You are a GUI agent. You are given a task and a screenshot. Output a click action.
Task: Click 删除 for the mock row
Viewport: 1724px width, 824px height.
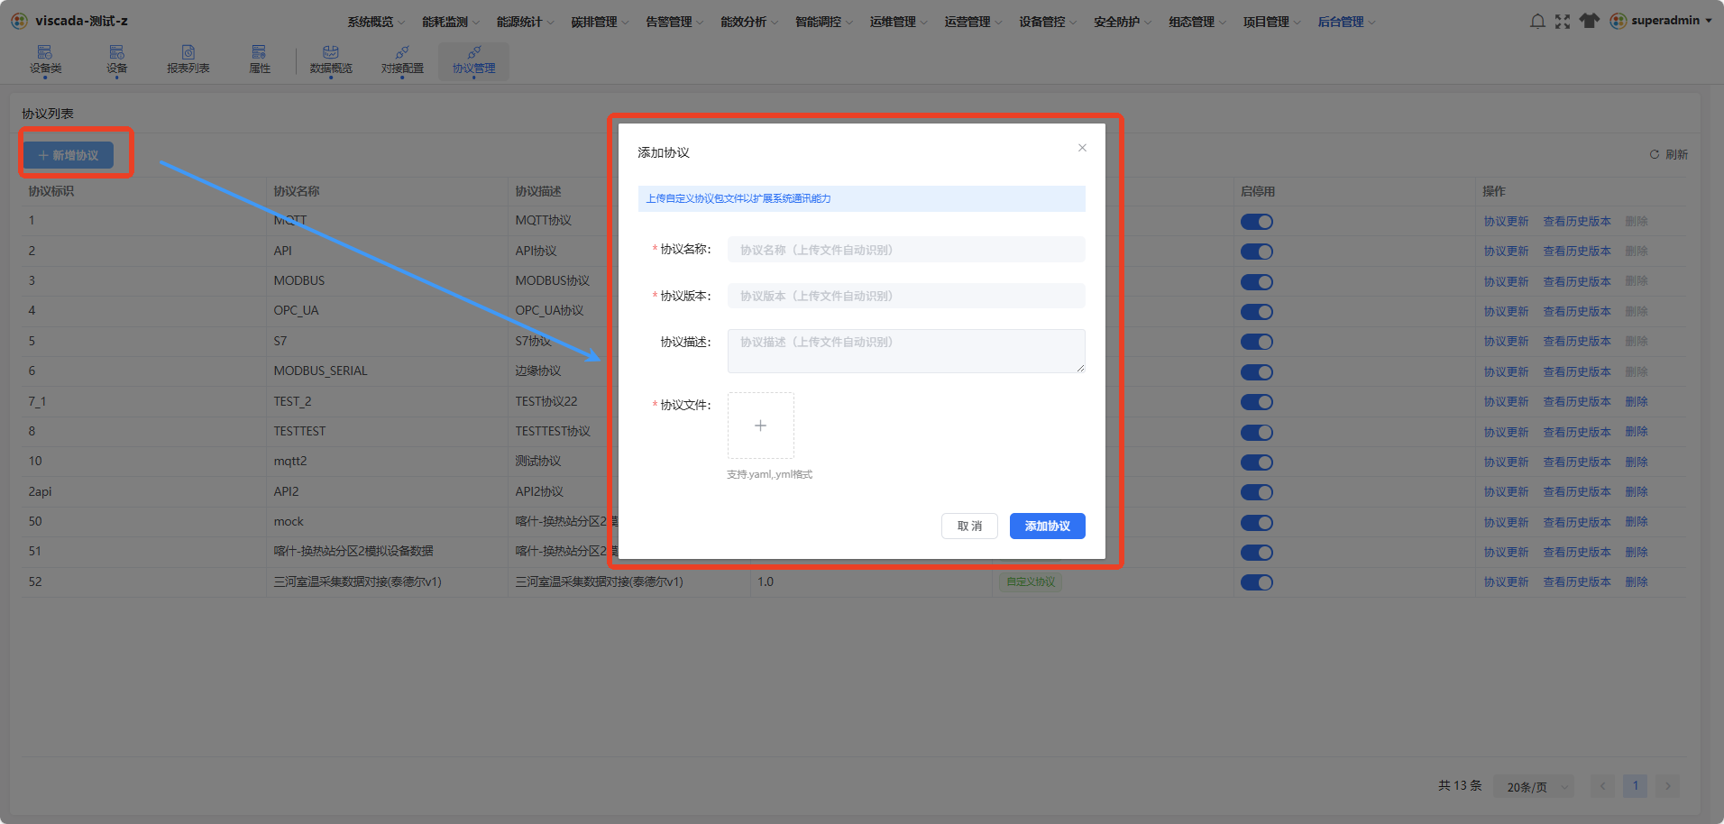pyautogui.click(x=1637, y=522)
